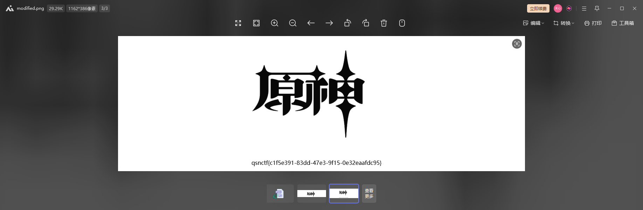Screen dimensions: 643x210
Task: Select the highlighted third thumbnail
Action: pyautogui.click(x=344, y=194)
